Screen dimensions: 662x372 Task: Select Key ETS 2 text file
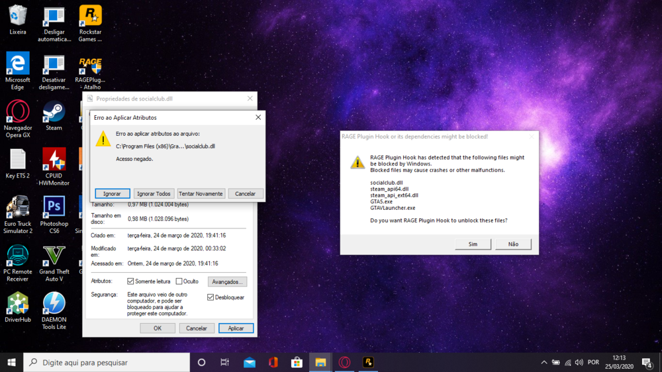pos(18,164)
